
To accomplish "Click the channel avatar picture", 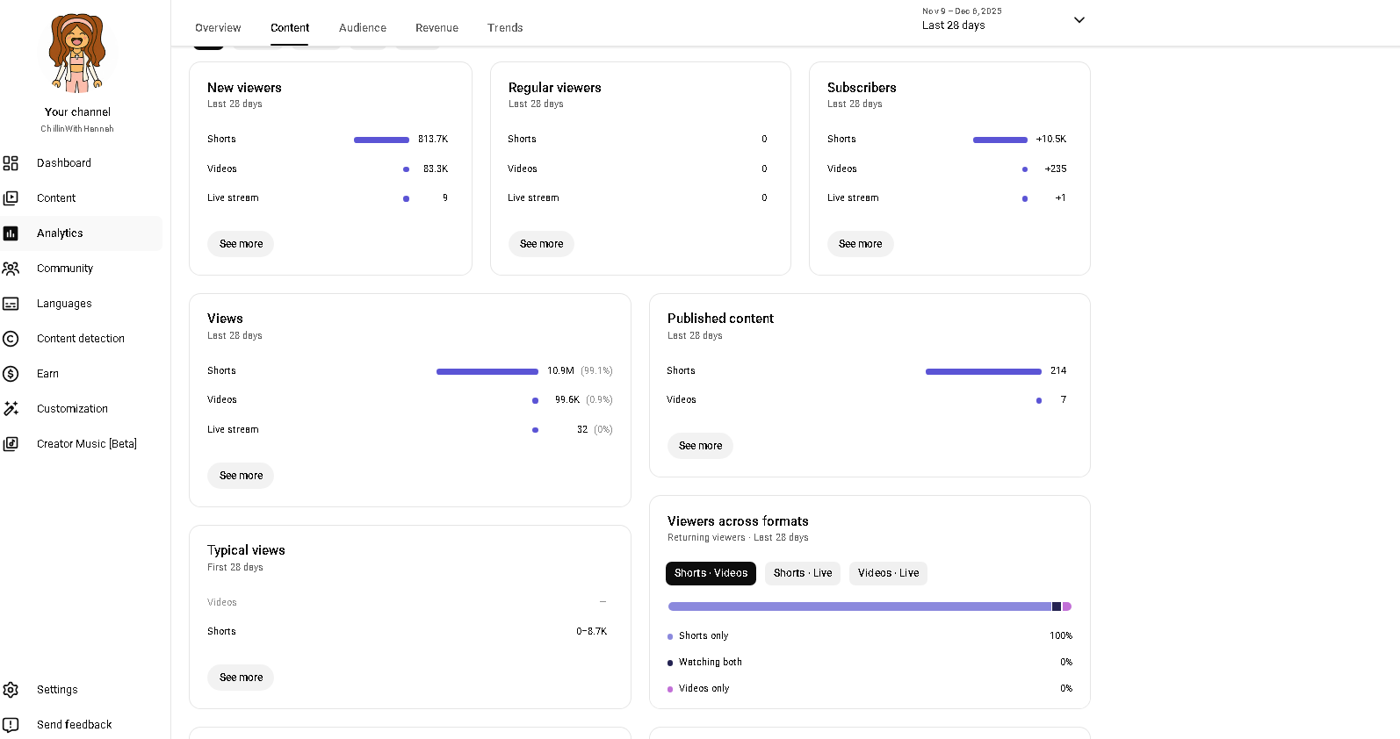I will click(77, 53).
